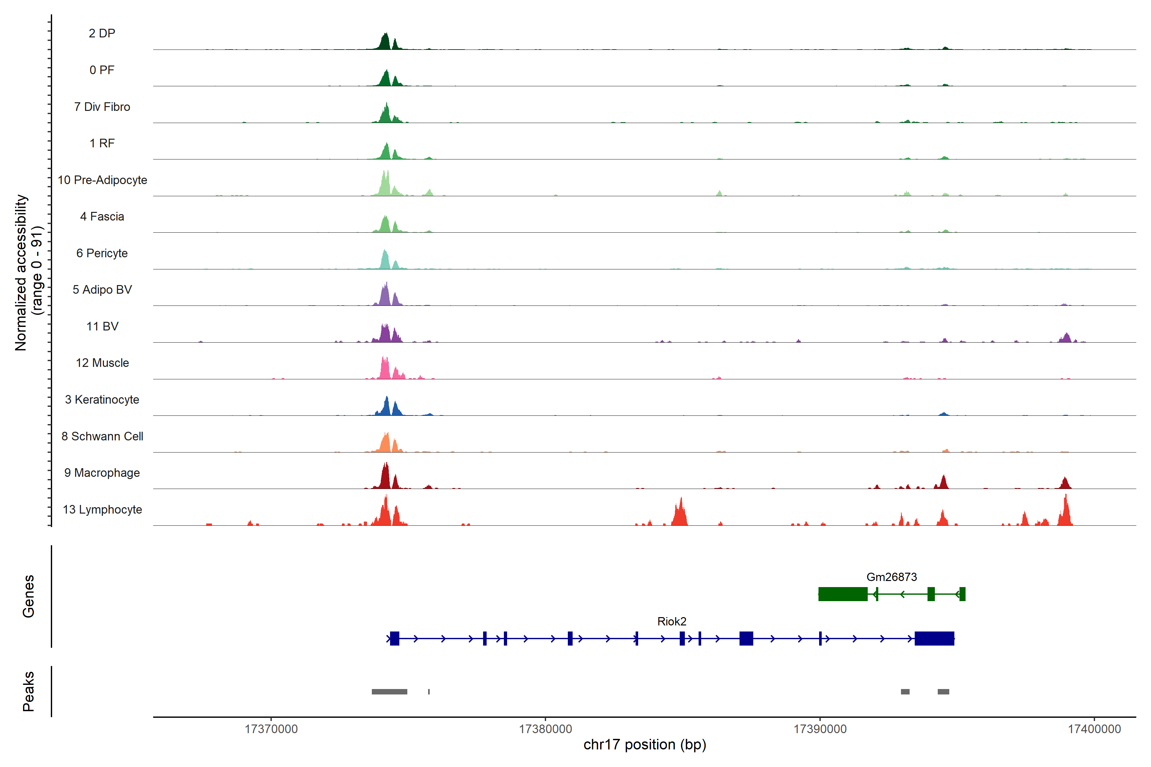
Task: Click the 9 Macrophage track label
Action: (102, 473)
